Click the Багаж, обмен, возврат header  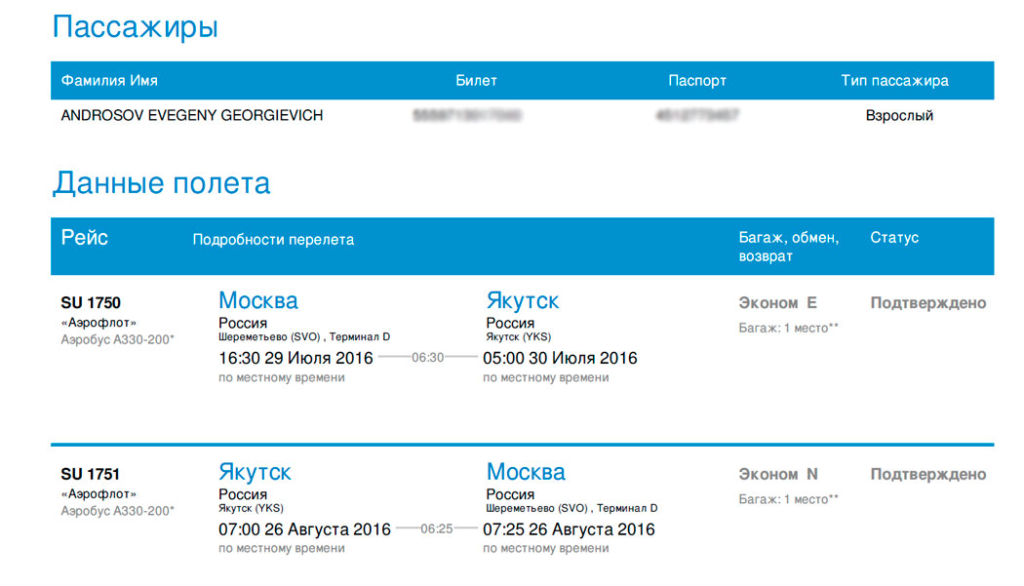click(x=789, y=247)
